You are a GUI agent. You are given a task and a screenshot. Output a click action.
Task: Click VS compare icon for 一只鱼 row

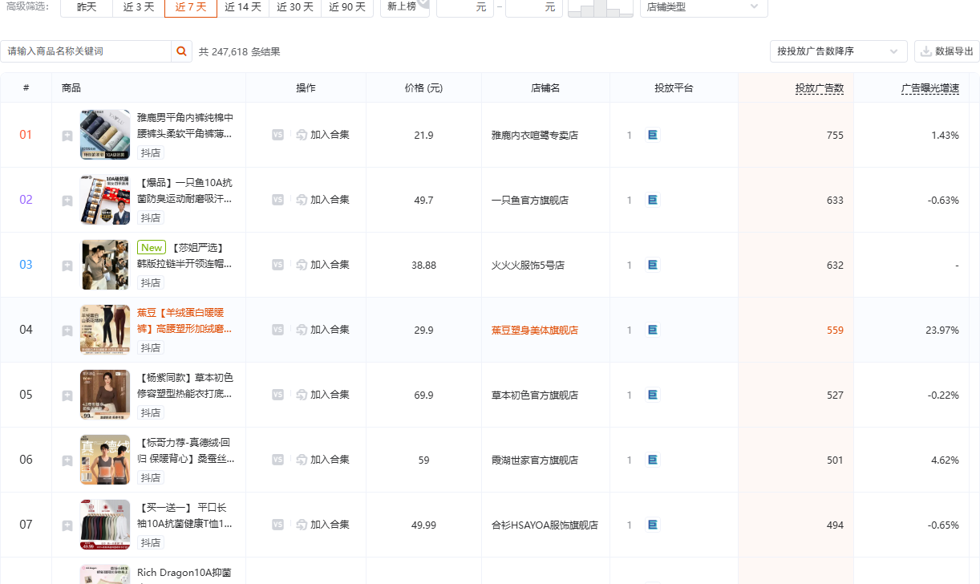point(277,200)
